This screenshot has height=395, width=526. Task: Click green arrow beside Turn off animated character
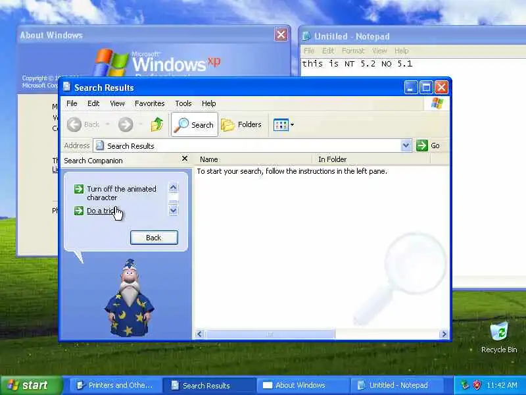coord(79,189)
